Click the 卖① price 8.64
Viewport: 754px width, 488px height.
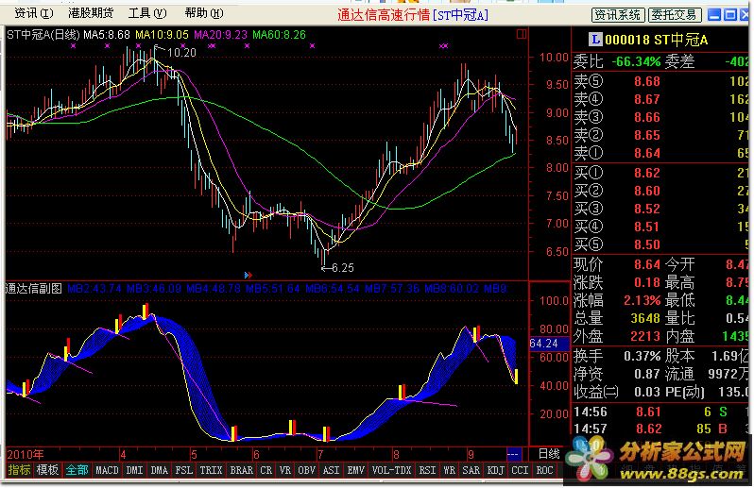pos(647,153)
